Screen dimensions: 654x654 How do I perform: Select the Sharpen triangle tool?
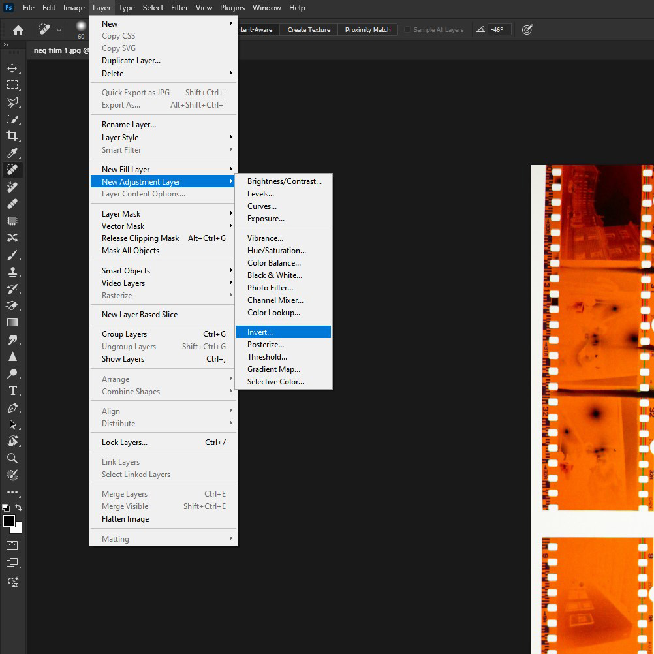point(12,356)
